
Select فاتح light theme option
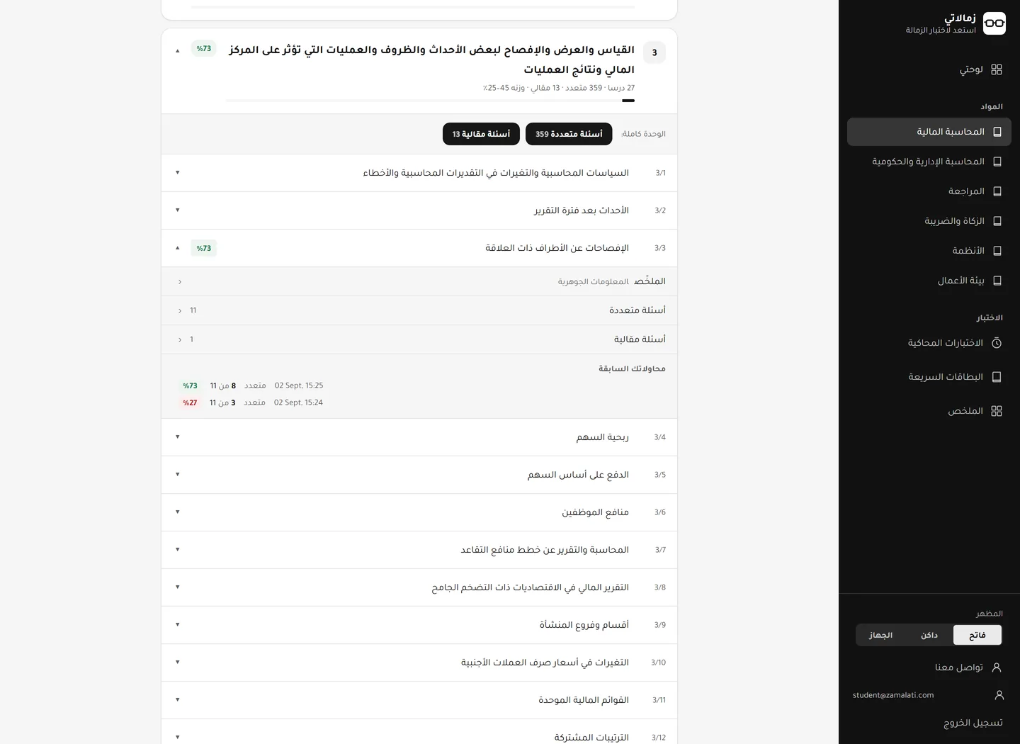(x=977, y=635)
